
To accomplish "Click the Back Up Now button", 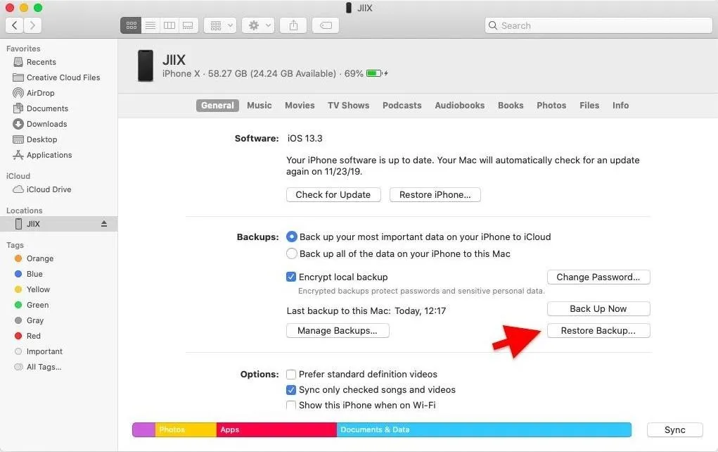I will [x=598, y=309].
